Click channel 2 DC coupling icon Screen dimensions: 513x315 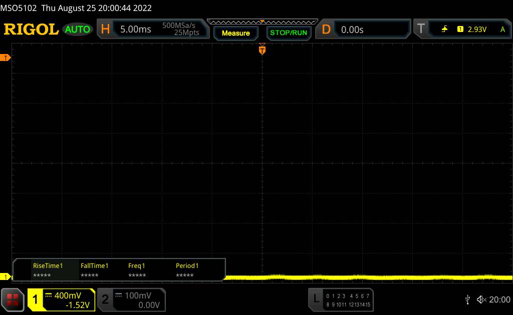119,295
